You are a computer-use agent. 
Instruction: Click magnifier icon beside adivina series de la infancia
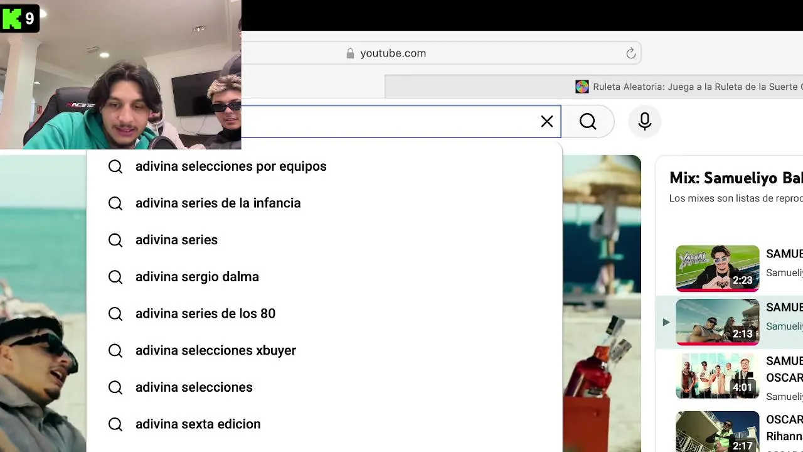tap(115, 203)
